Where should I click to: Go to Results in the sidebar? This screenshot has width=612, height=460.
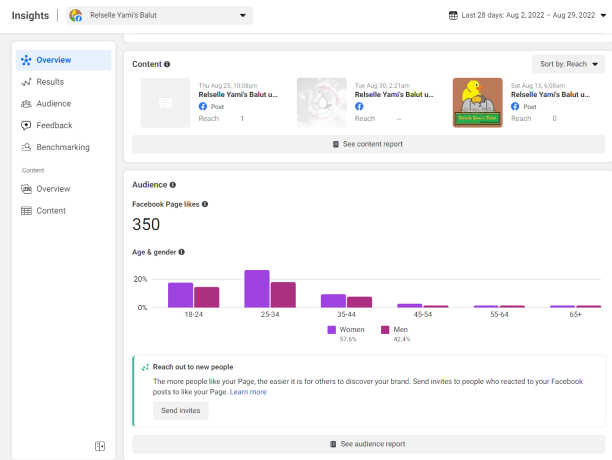[x=50, y=82]
